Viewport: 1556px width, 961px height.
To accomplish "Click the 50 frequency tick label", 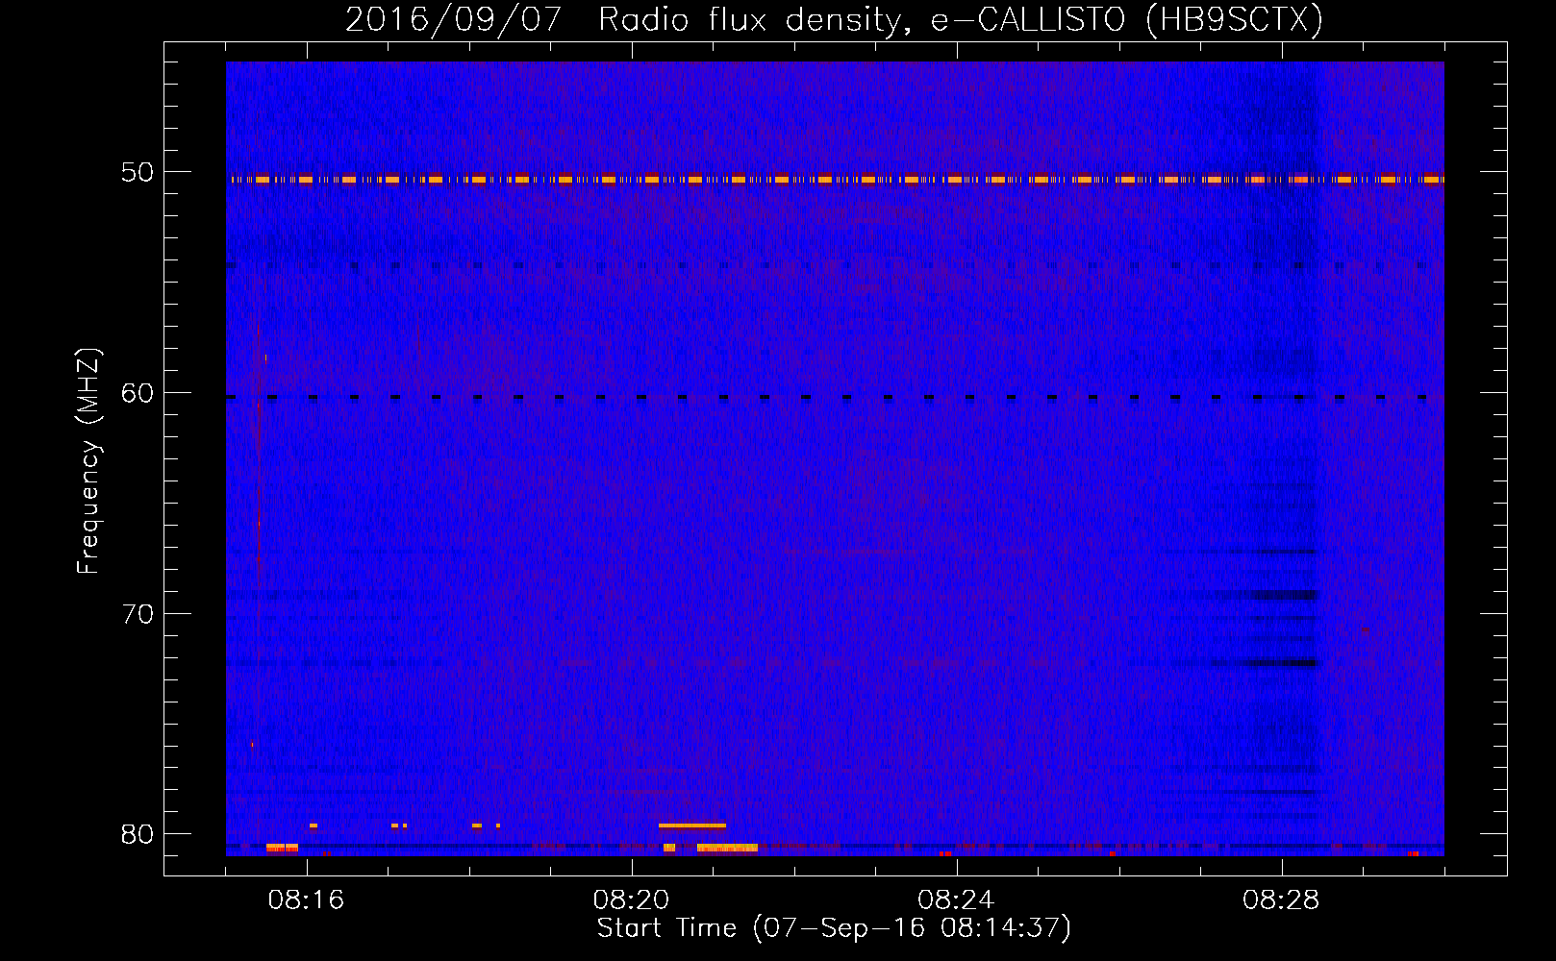I will click(x=137, y=172).
